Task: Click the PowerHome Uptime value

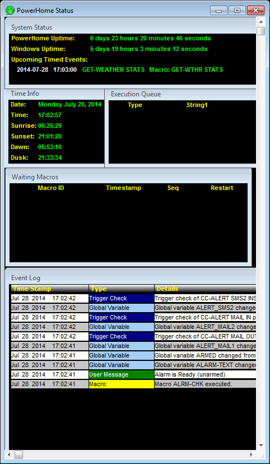Action: (x=151, y=39)
